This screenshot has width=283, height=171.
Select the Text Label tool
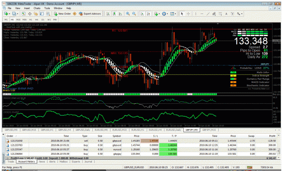coord(232,14)
